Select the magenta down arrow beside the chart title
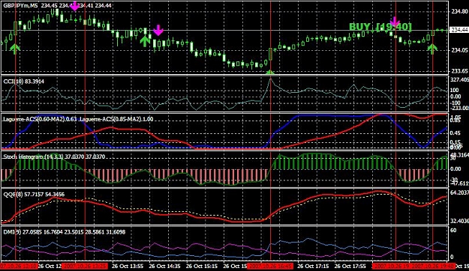The width and height of the screenshot is (469, 271). point(74,6)
